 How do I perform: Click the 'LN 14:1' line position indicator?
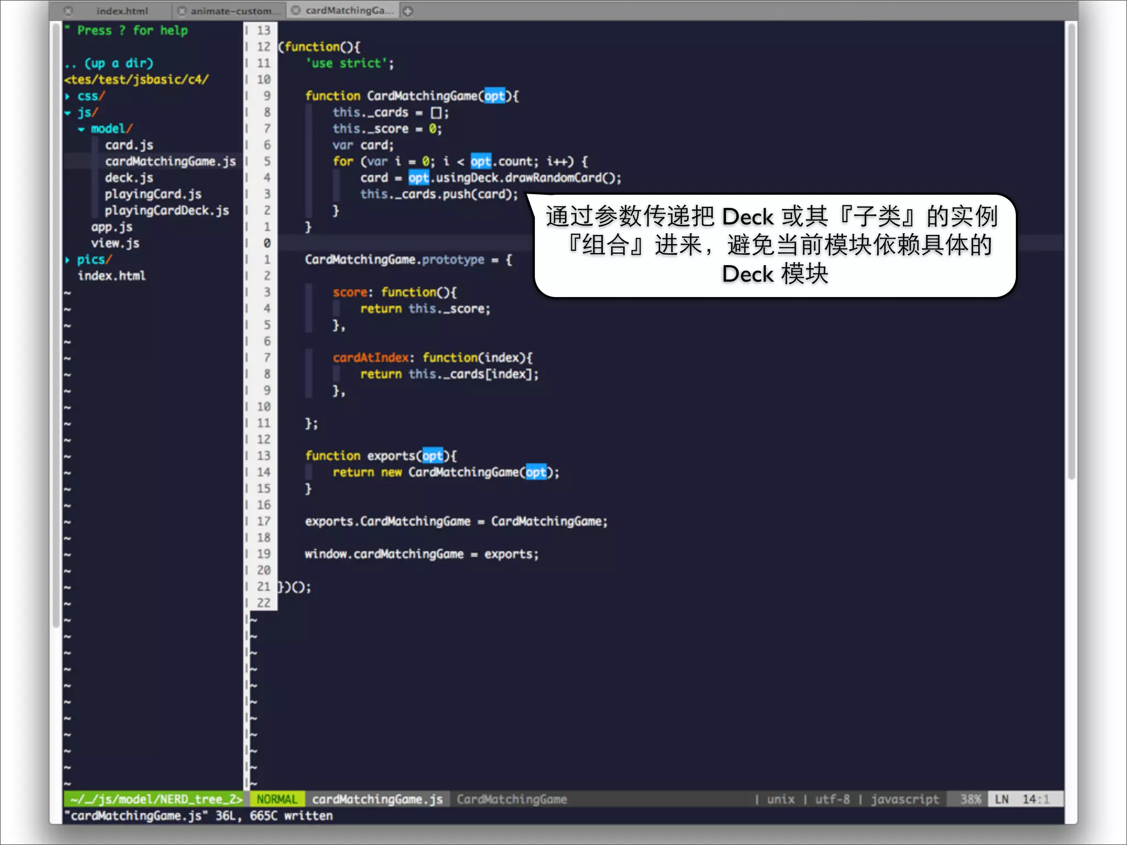coord(1026,799)
